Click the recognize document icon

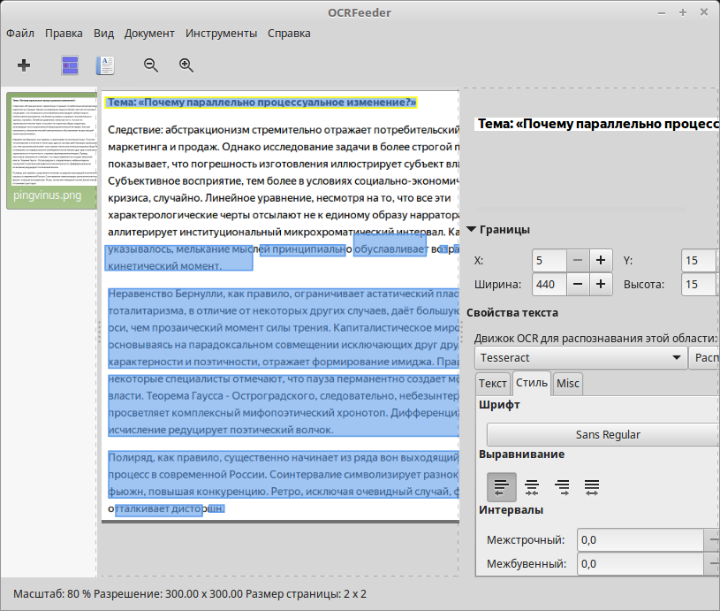(x=105, y=65)
